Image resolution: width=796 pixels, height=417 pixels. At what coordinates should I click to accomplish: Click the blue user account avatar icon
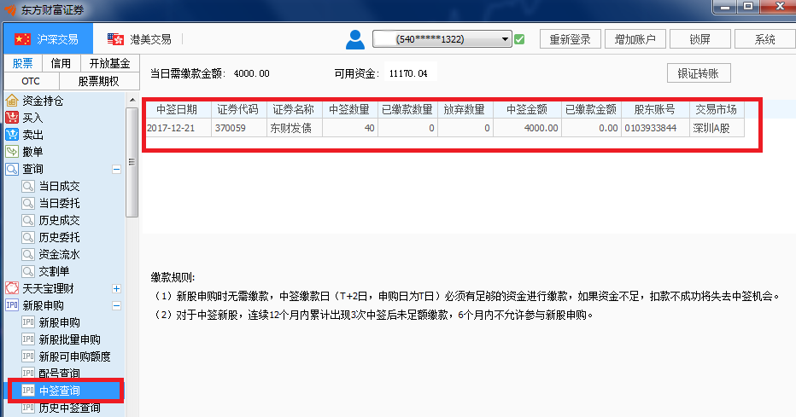click(354, 39)
